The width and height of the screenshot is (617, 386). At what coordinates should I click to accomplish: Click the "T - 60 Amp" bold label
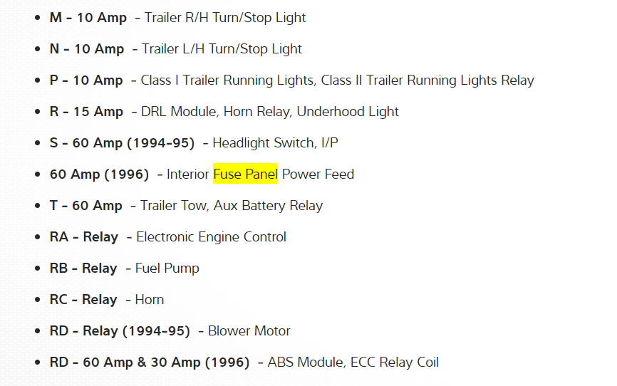pyautogui.click(x=86, y=206)
